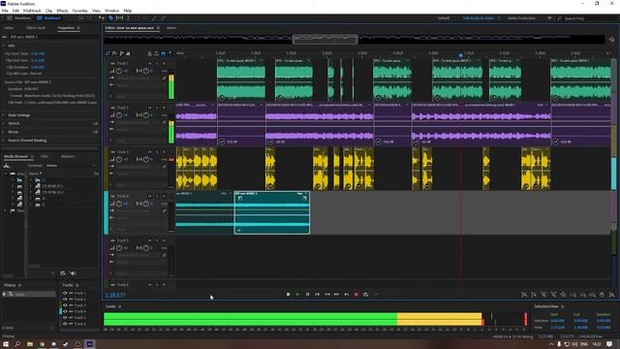
Task: Switch to the Markers tab
Action: (68, 157)
